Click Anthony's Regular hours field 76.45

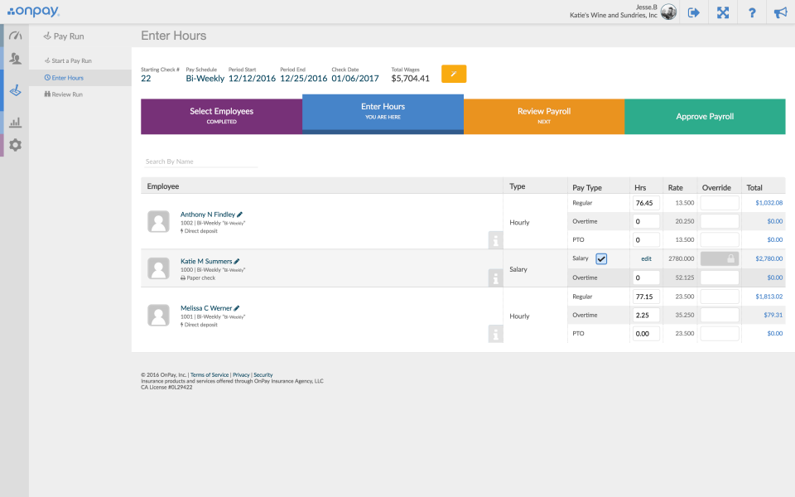pos(646,203)
